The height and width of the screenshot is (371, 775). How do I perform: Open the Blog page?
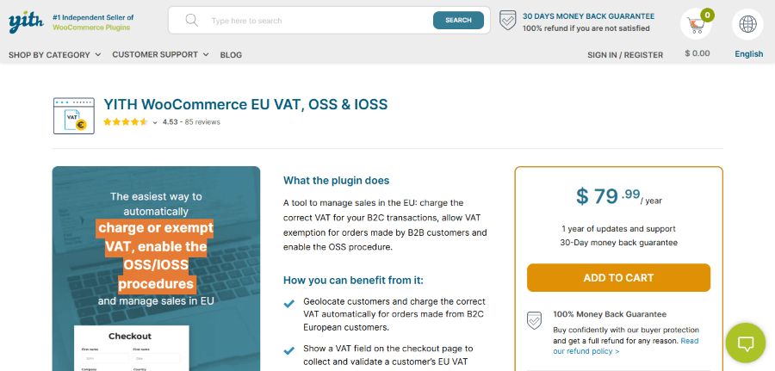click(231, 55)
